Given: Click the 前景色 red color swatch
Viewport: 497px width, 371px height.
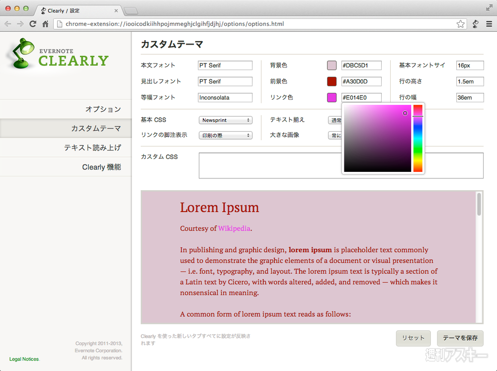Looking at the screenshot, I should (331, 81).
